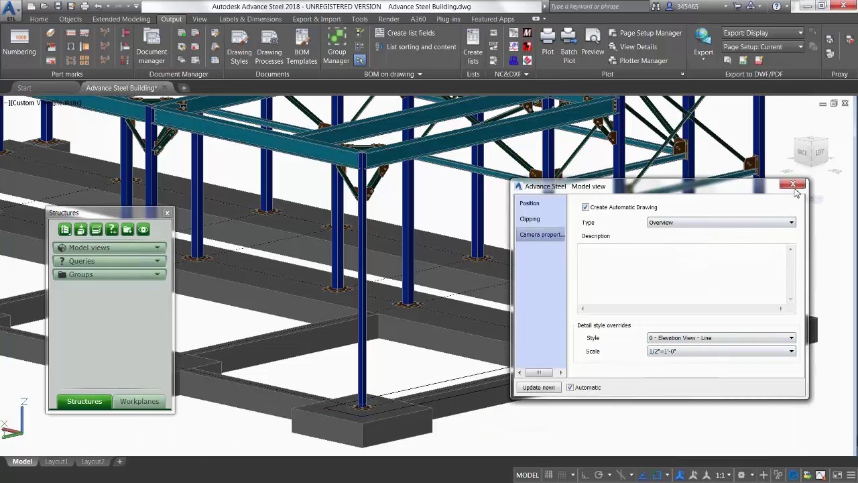Click the Structures button at palette bottom
This screenshot has width=858, height=483.
point(84,402)
